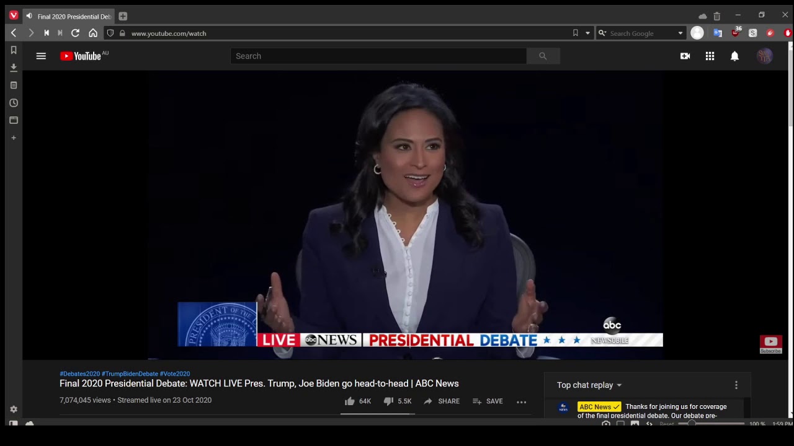794x446 pixels.
Task: Go to the browser home page
Action: coord(93,33)
